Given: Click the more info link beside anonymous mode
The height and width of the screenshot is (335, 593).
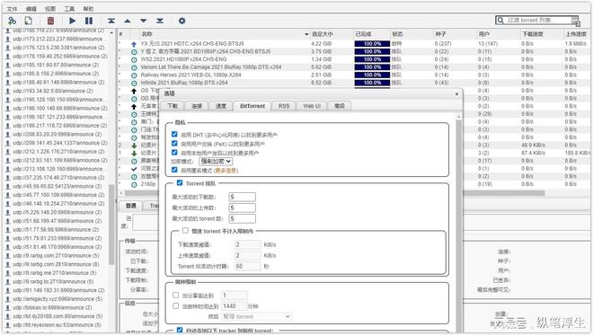Looking at the screenshot, I should (226, 171).
